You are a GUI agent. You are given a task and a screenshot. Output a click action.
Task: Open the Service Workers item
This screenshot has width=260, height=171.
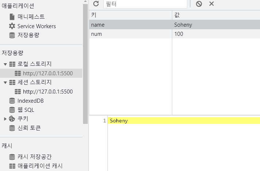point(37,26)
